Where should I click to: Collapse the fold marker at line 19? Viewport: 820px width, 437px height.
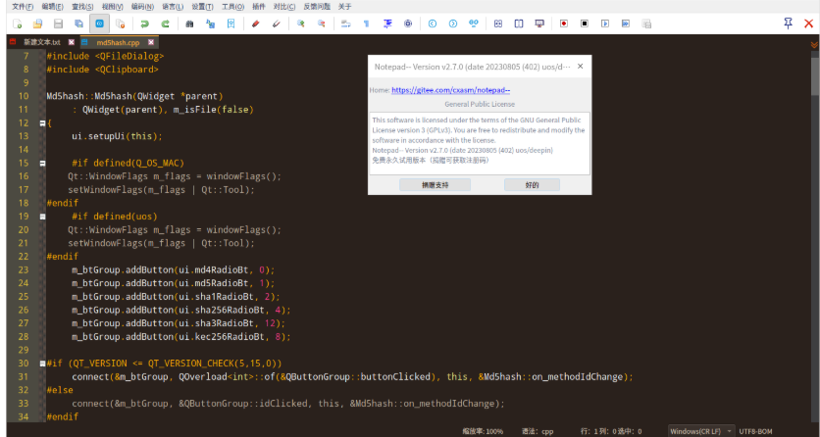pos(42,217)
